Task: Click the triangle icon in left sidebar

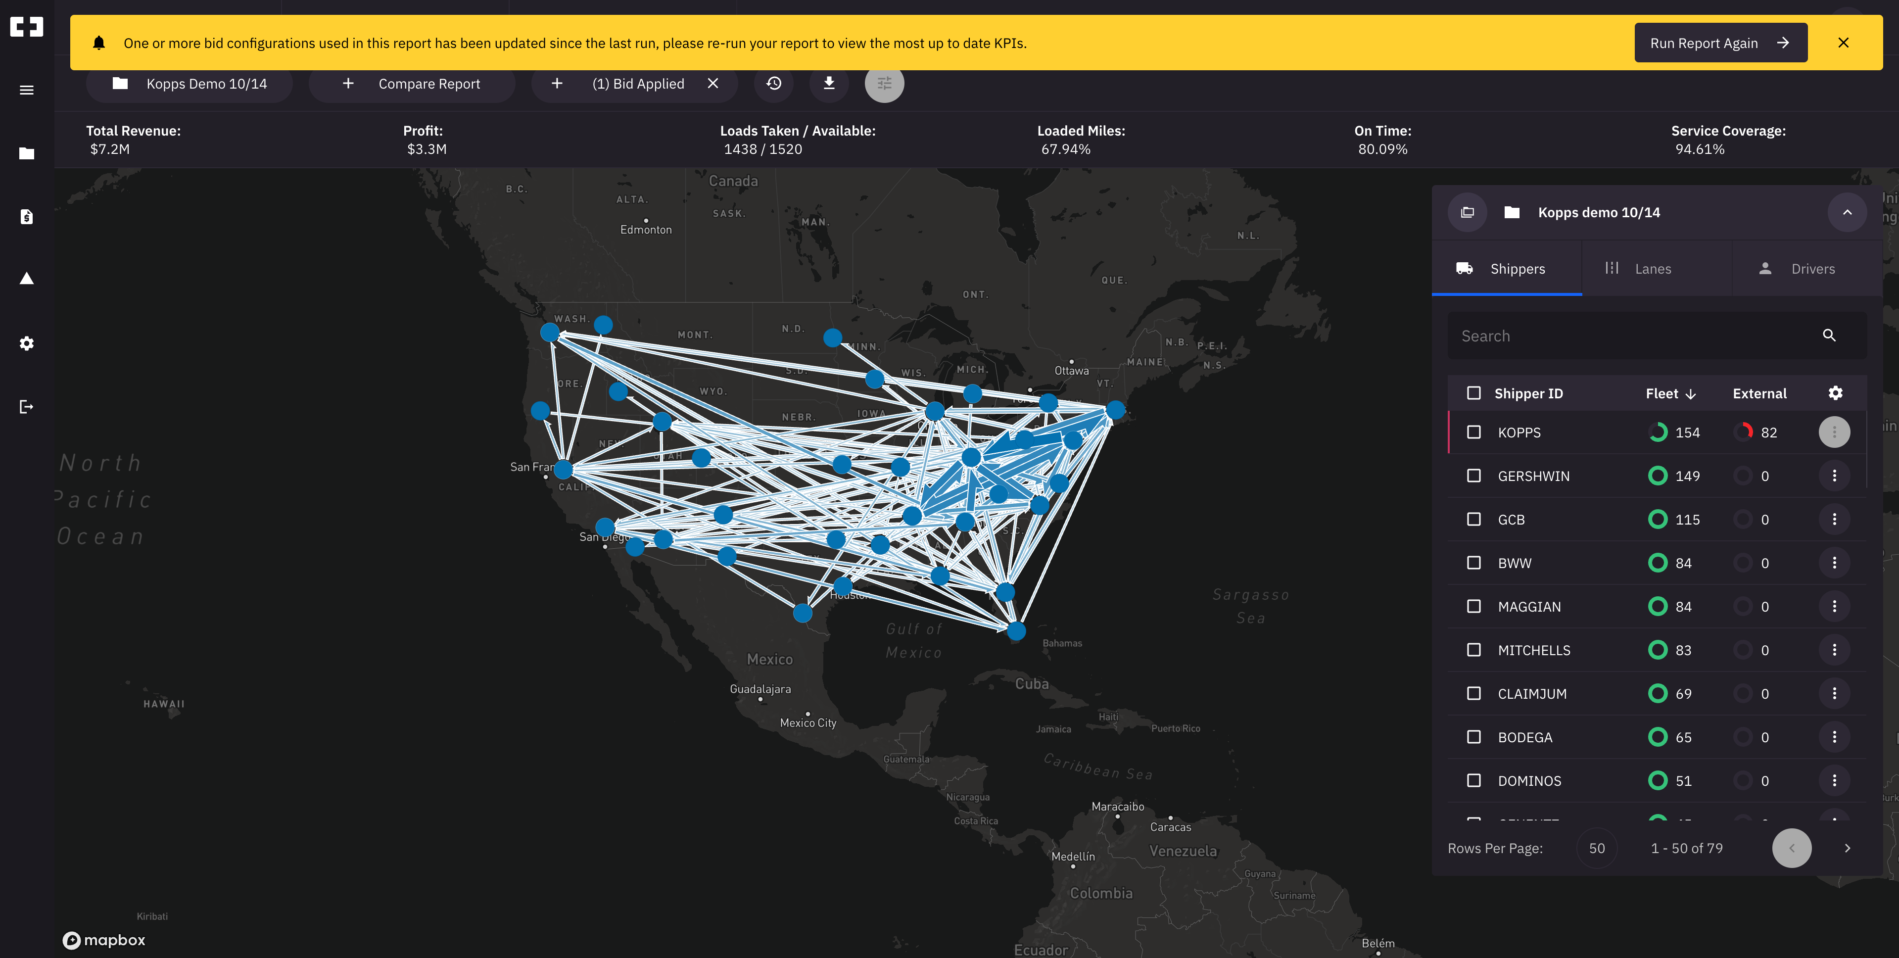Action: pyautogui.click(x=27, y=279)
